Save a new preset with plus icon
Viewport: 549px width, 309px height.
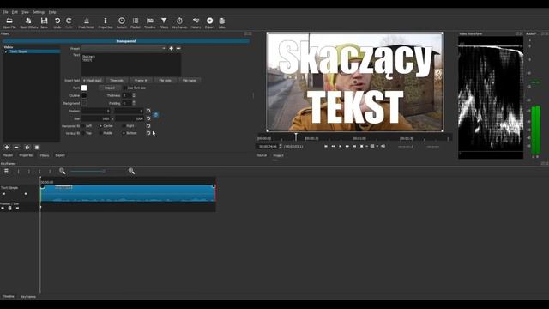point(172,48)
